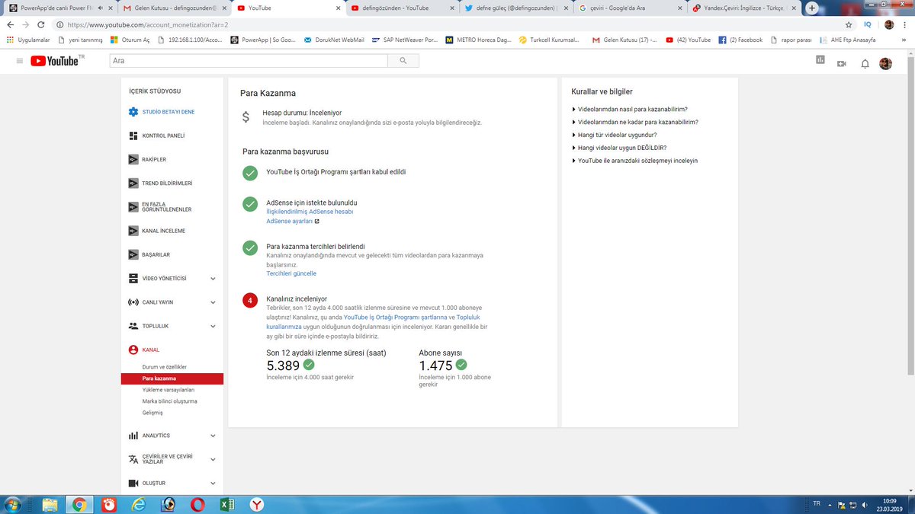
Task: Expand 'Hangi videolar uygun DEĞİLDİR?' question
Action: 622,148
